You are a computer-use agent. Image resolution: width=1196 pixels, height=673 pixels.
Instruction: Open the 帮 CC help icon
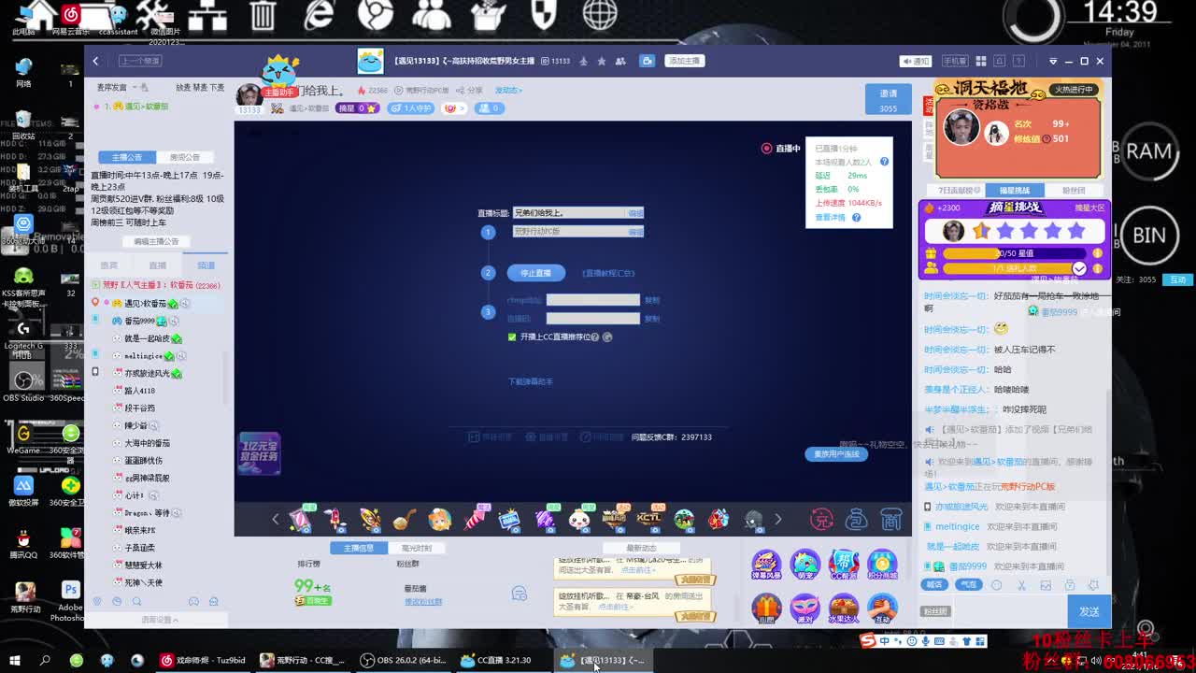[x=843, y=565]
